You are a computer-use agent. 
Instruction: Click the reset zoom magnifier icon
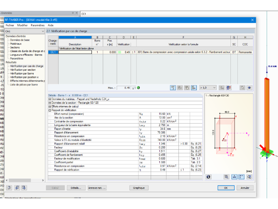pyautogui.click(x=249, y=177)
